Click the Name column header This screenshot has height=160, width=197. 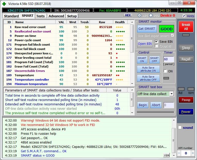pos(34,22)
